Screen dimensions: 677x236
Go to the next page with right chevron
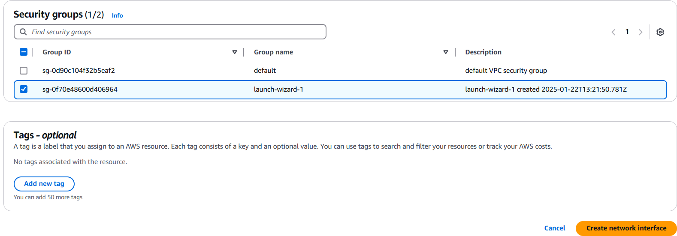tap(641, 32)
